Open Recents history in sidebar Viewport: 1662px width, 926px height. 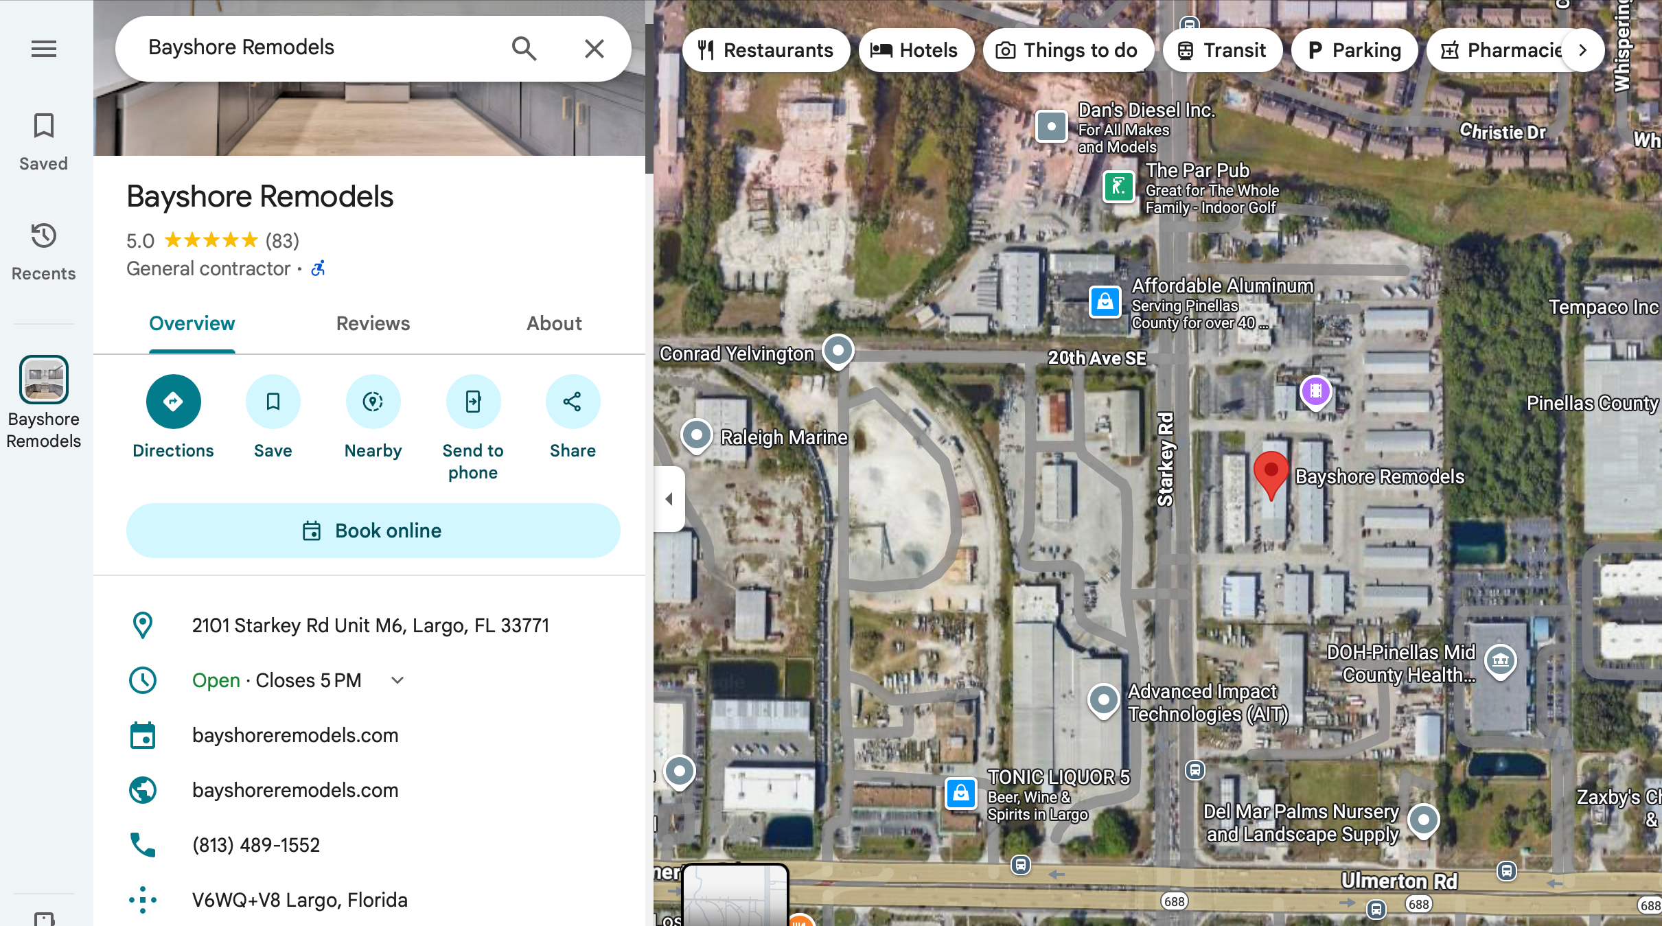[43, 251]
